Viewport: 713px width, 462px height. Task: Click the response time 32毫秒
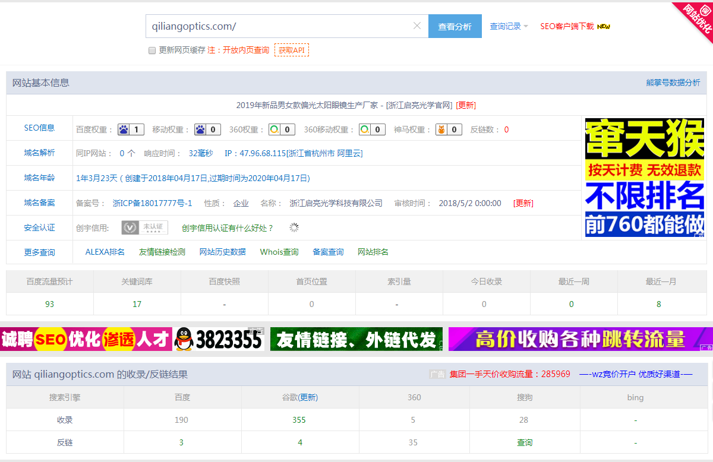click(201, 153)
